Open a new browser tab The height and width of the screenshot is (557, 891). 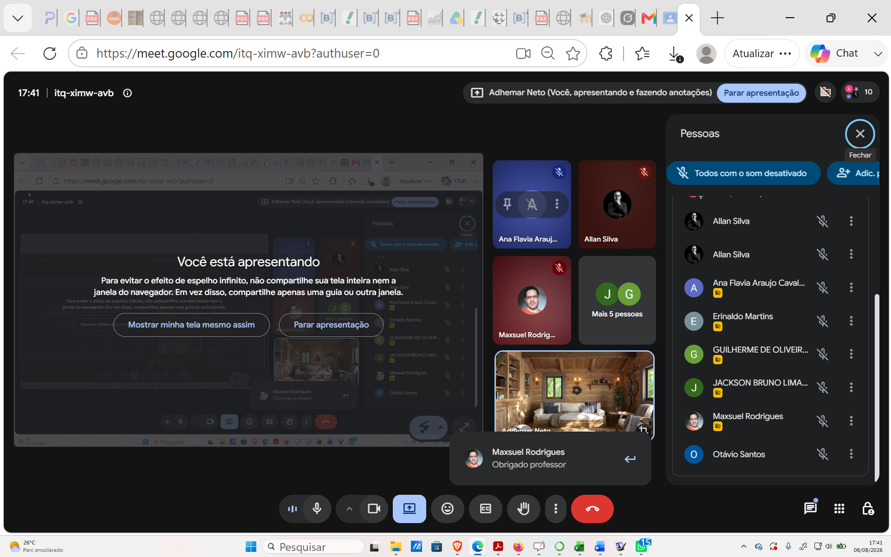[x=717, y=18]
